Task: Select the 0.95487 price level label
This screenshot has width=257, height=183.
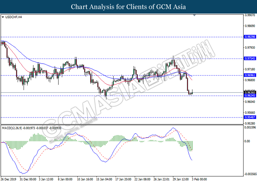Action: 250,117
